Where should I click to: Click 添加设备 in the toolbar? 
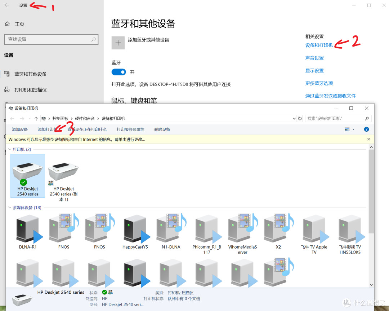coord(20,129)
